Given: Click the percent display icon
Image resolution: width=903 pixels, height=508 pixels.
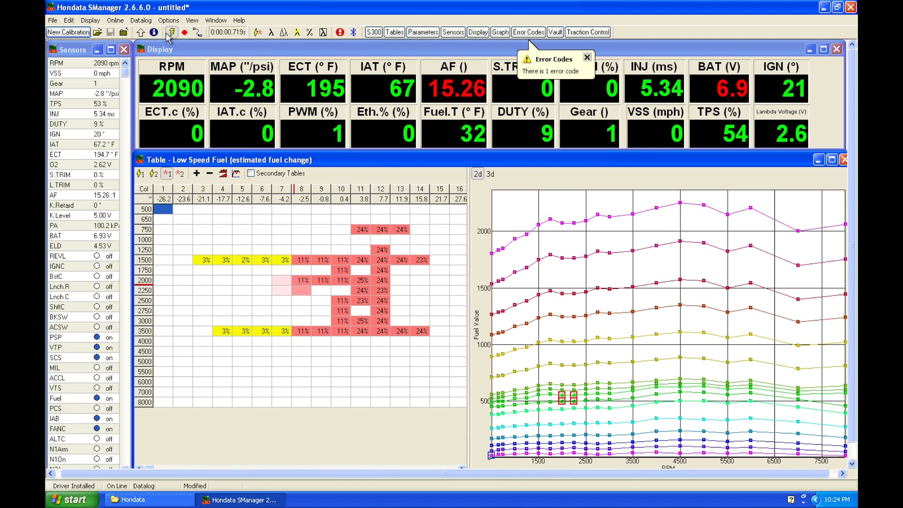Looking at the screenshot, I should tap(309, 32).
